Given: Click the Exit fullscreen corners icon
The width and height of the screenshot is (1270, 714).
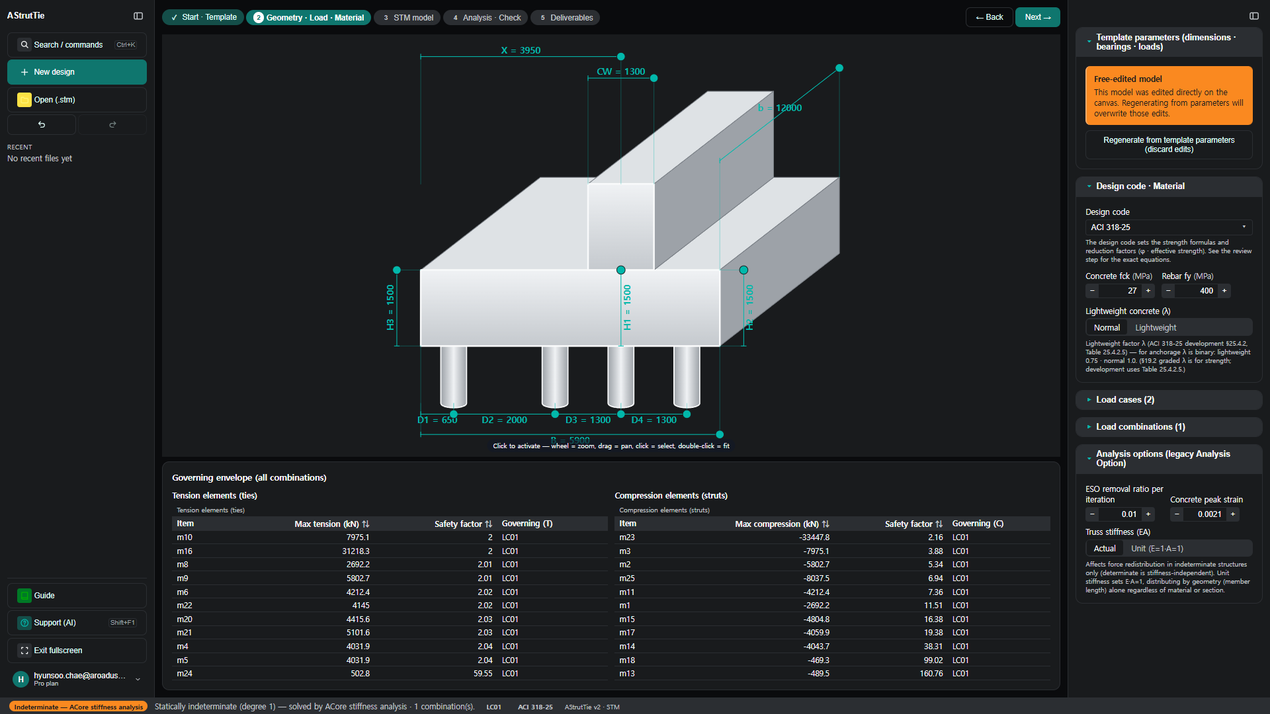Looking at the screenshot, I should click(x=24, y=651).
